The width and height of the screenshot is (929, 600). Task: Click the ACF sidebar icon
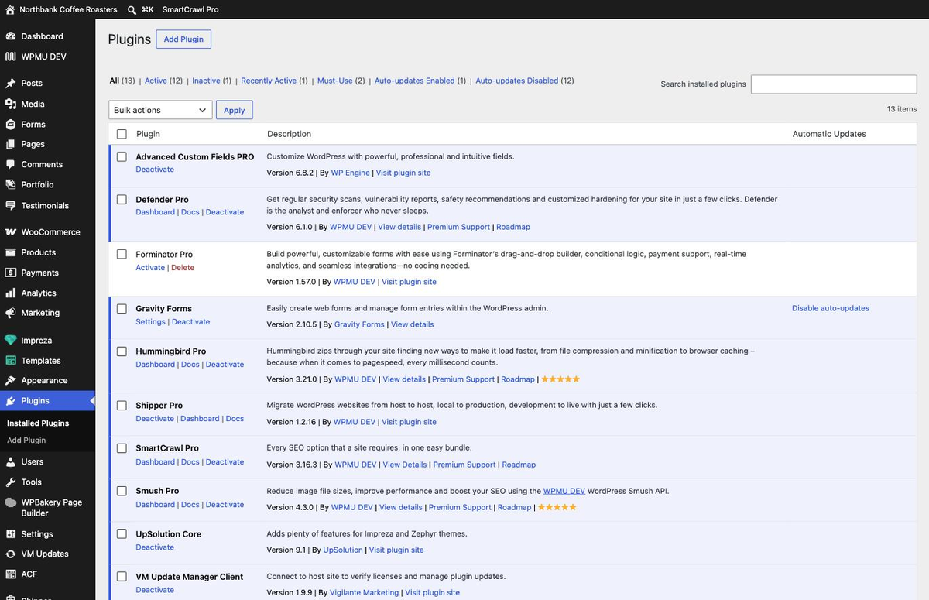tap(10, 574)
